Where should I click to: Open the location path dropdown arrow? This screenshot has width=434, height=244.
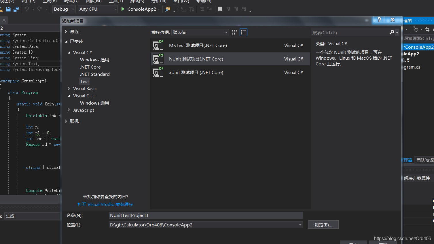click(300, 225)
